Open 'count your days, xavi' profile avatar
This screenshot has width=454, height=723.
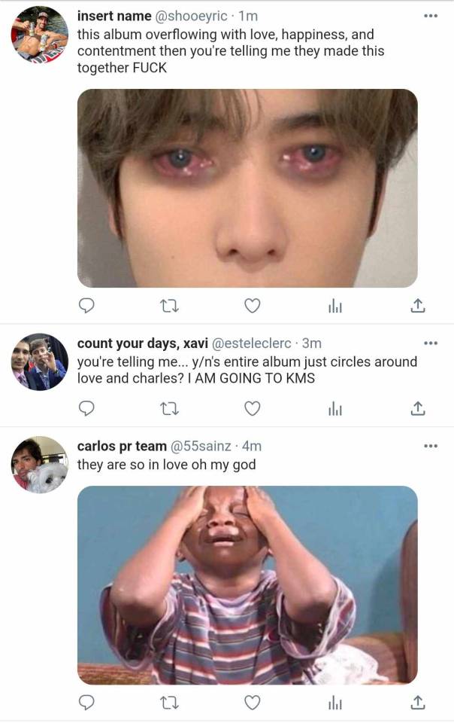point(40,362)
